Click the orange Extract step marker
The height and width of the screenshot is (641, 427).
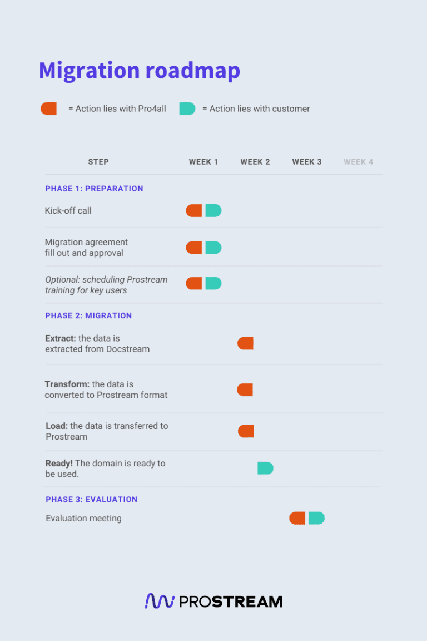click(x=245, y=343)
